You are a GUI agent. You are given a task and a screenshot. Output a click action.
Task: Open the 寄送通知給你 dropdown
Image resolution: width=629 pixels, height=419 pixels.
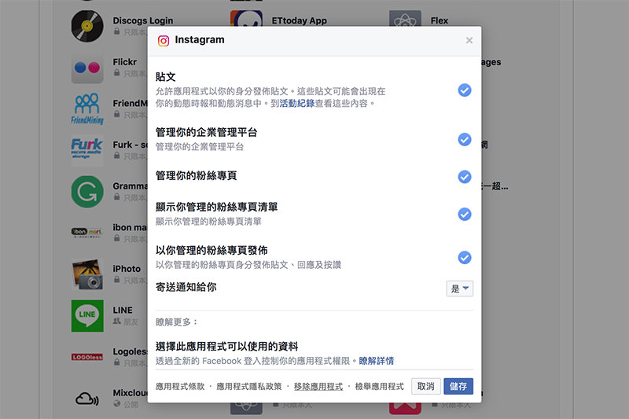(x=460, y=289)
